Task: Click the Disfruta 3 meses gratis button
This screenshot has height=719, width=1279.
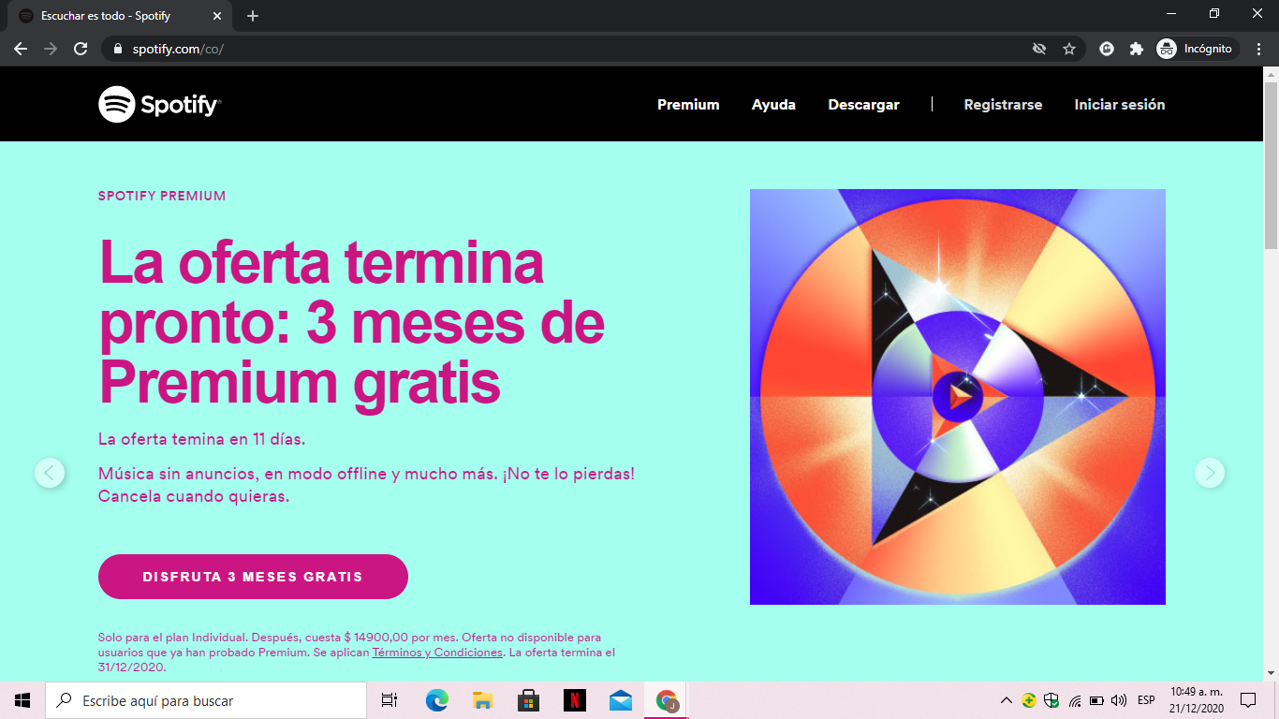Action: point(253,577)
